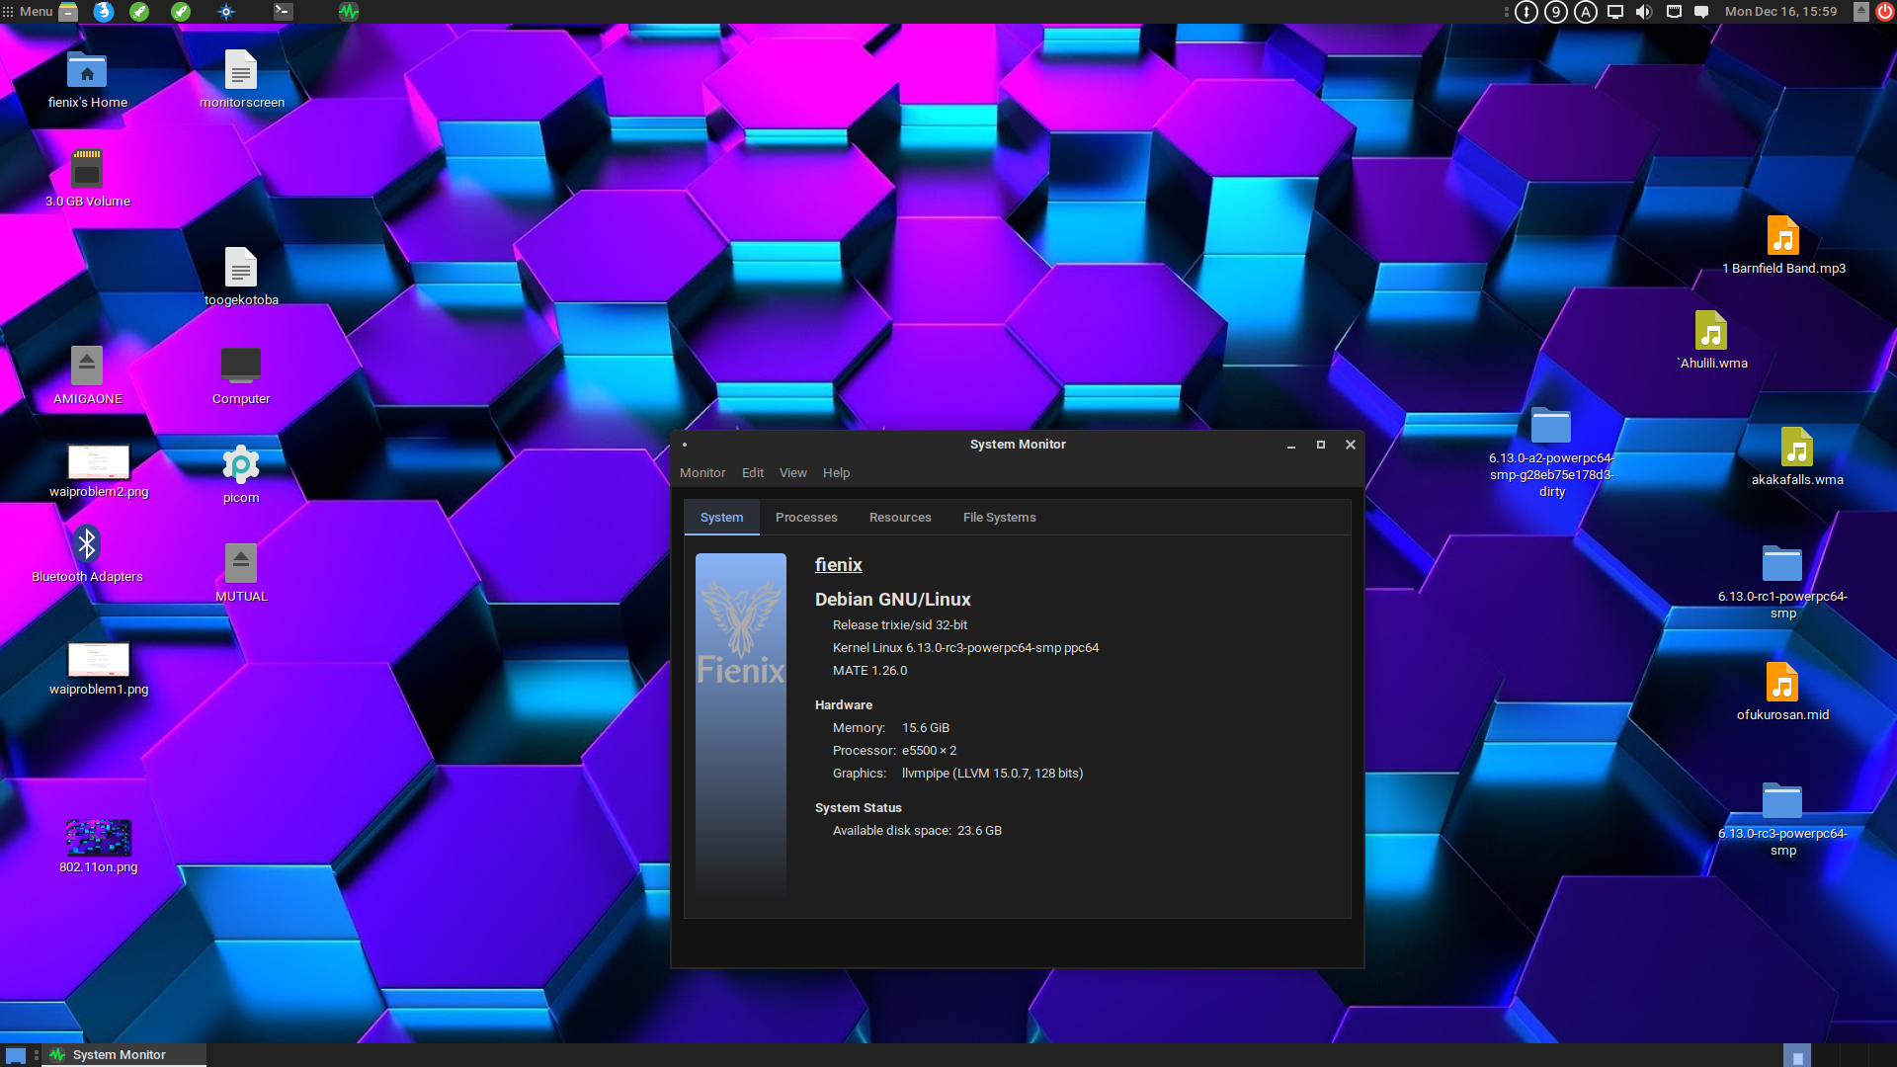Open the main Menu dropdown
The image size is (1897, 1067).
[x=28, y=12]
